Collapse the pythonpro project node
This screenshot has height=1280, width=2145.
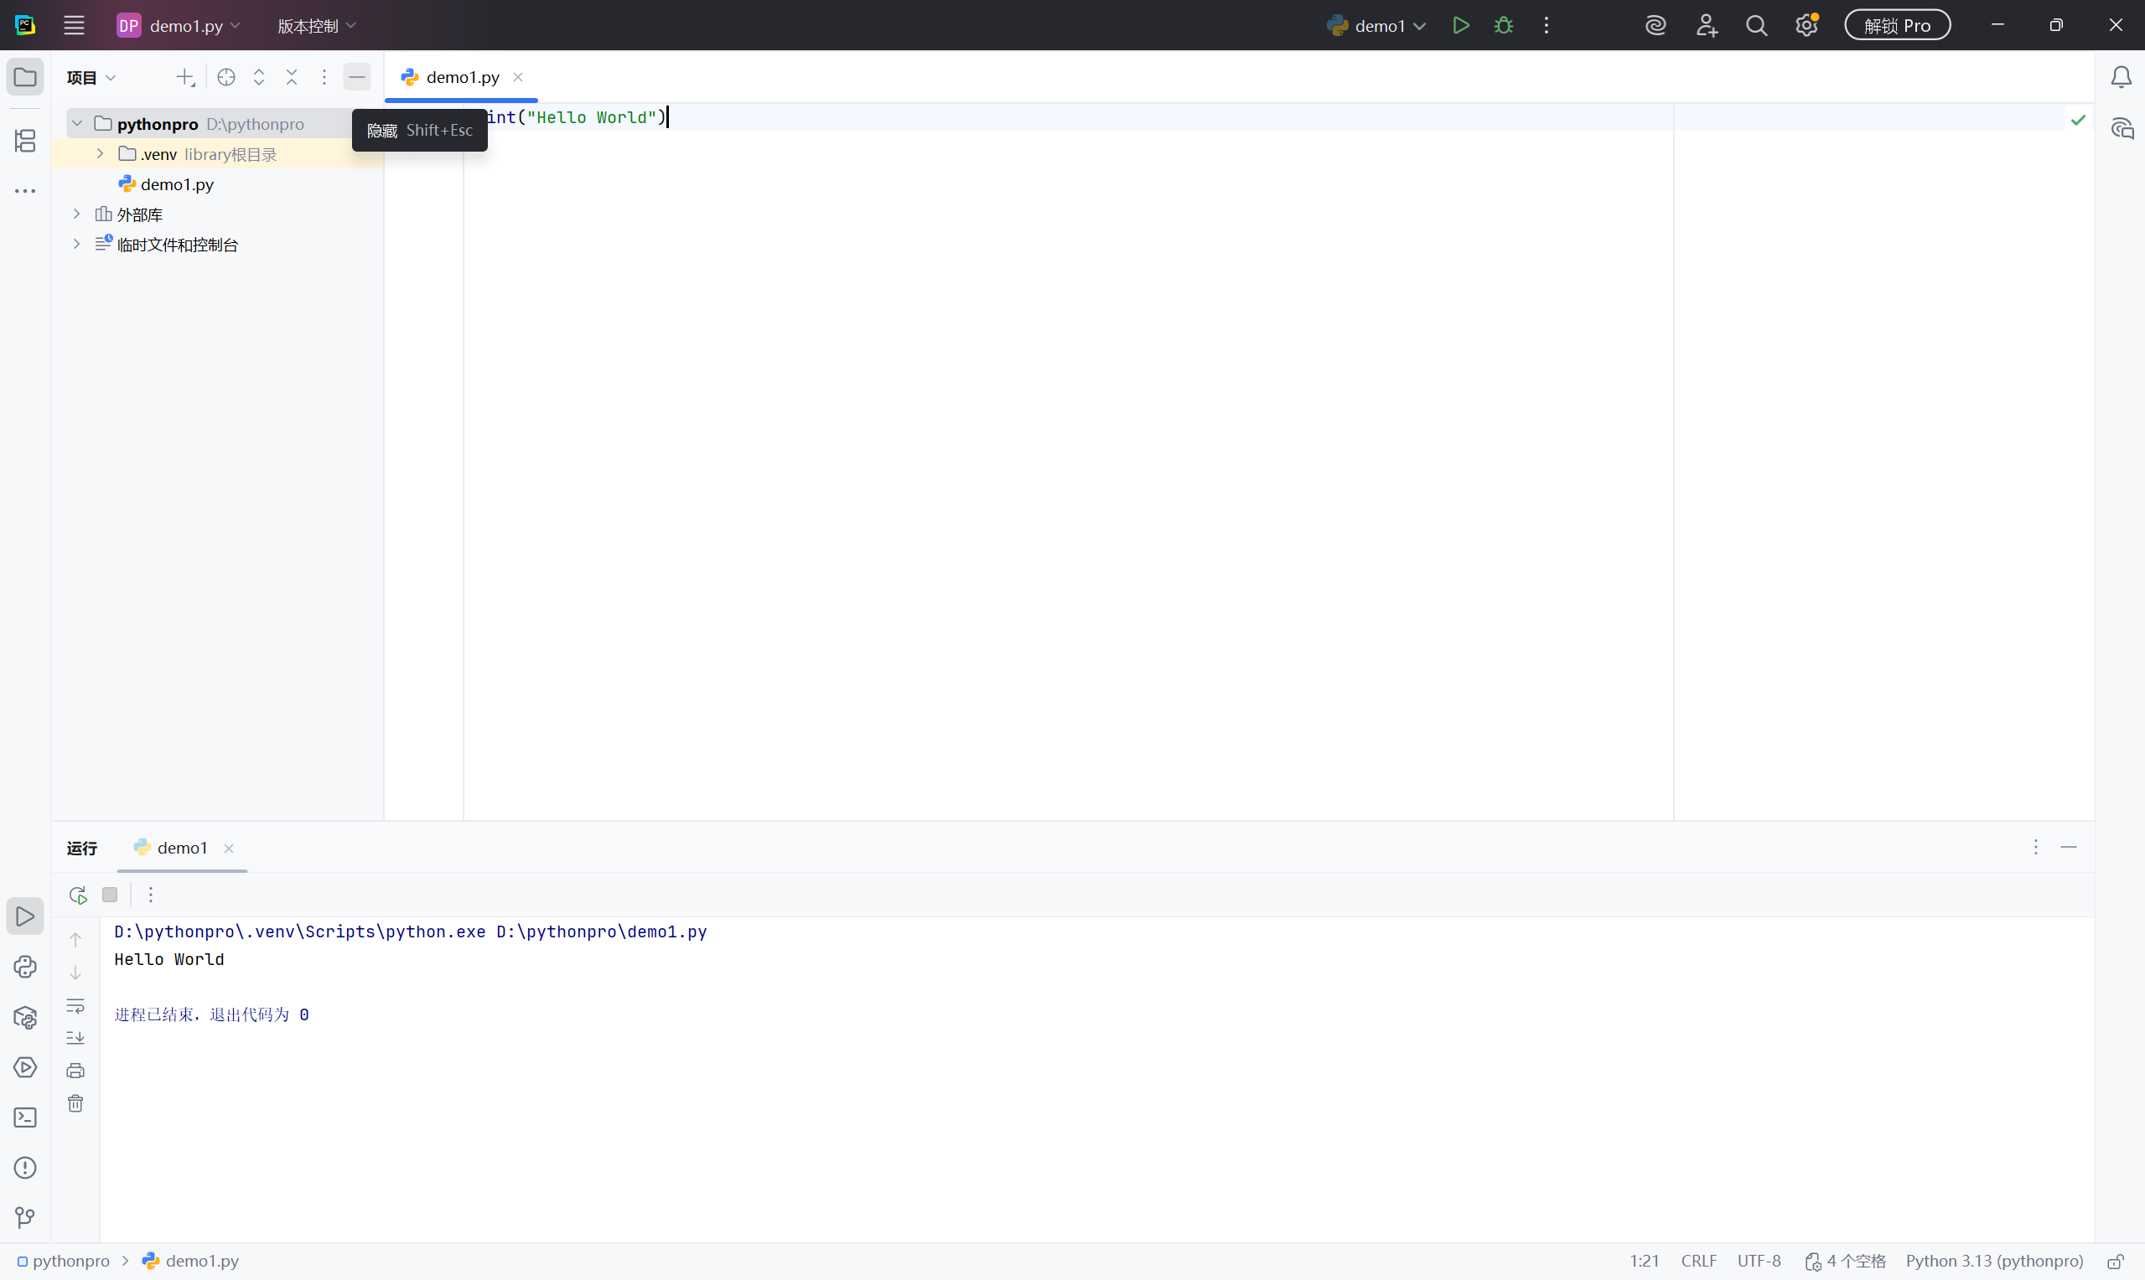(x=77, y=122)
